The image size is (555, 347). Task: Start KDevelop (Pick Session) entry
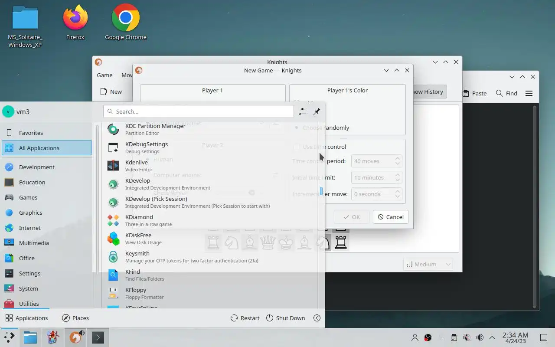(211, 202)
